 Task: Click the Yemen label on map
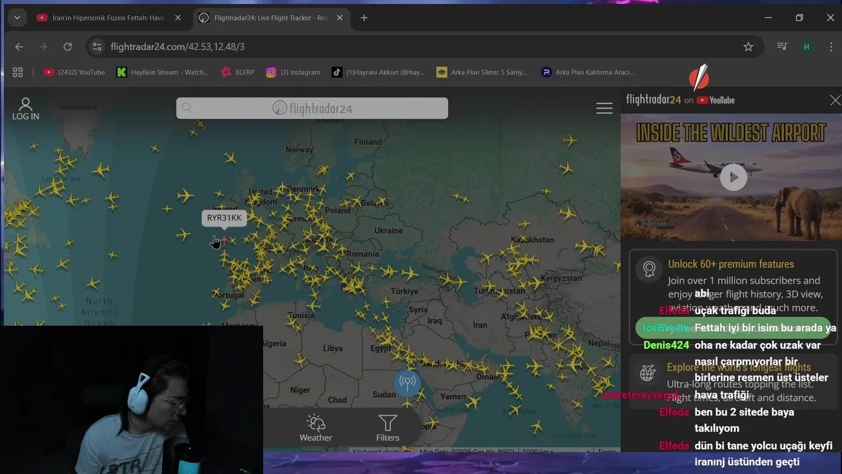(x=453, y=397)
